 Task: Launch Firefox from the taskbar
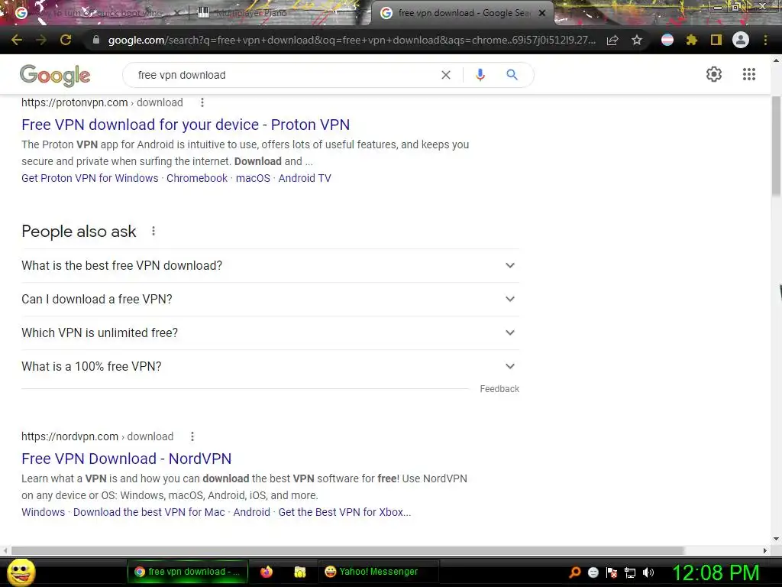pyautogui.click(x=267, y=572)
